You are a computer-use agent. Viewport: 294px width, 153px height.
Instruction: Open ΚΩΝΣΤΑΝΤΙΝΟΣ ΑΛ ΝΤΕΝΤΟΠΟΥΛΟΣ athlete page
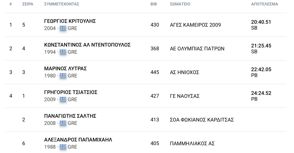point(87,45)
